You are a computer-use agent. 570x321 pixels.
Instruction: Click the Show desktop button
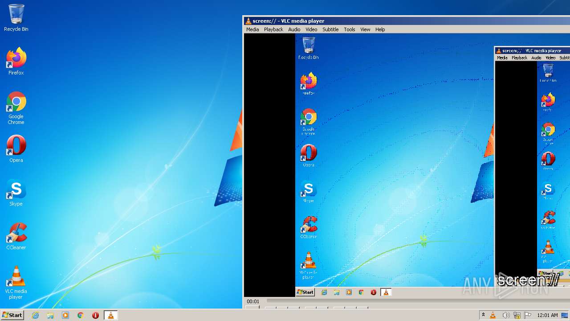[x=565, y=315]
